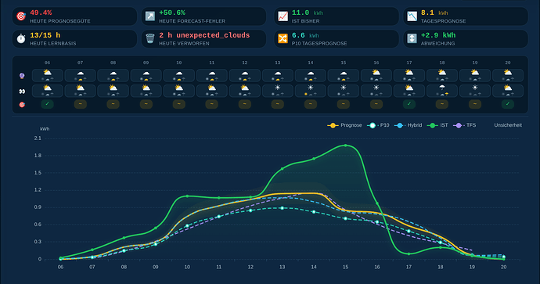Click the chart x-axis label 20

click(503, 267)
